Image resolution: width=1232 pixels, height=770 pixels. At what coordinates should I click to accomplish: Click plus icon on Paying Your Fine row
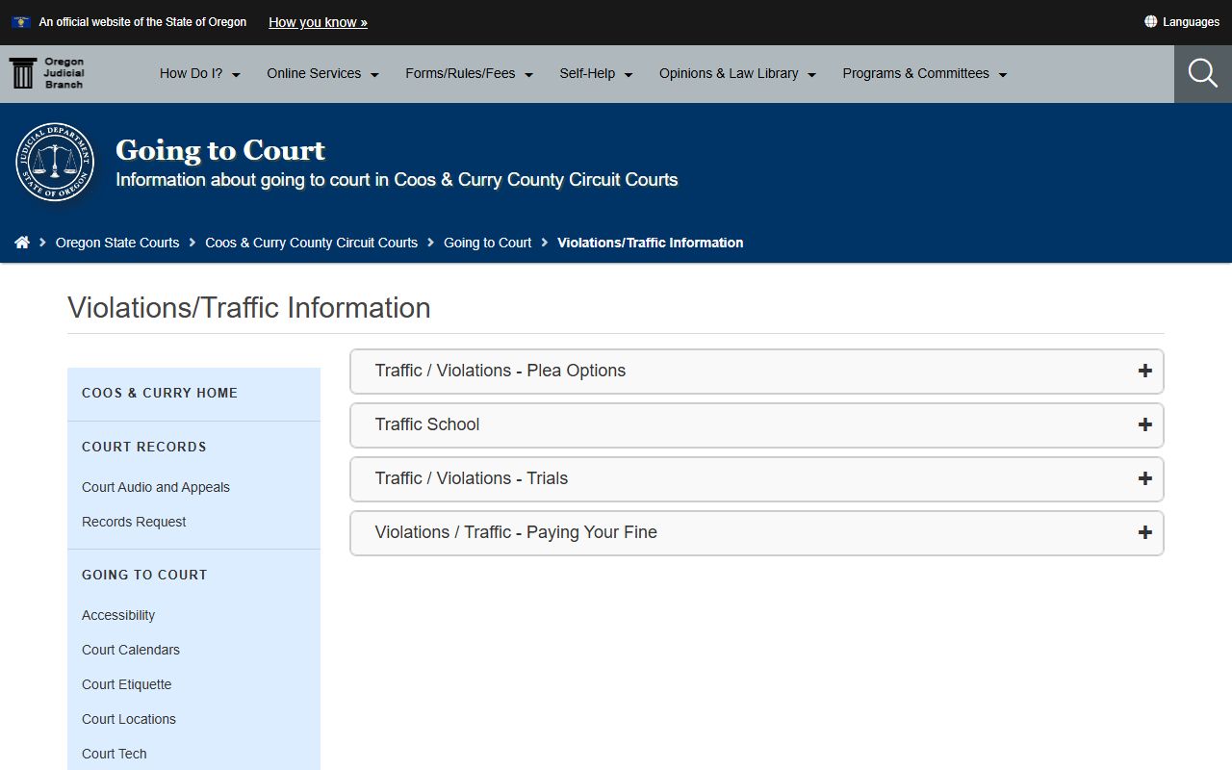[x=1144, y=532]
